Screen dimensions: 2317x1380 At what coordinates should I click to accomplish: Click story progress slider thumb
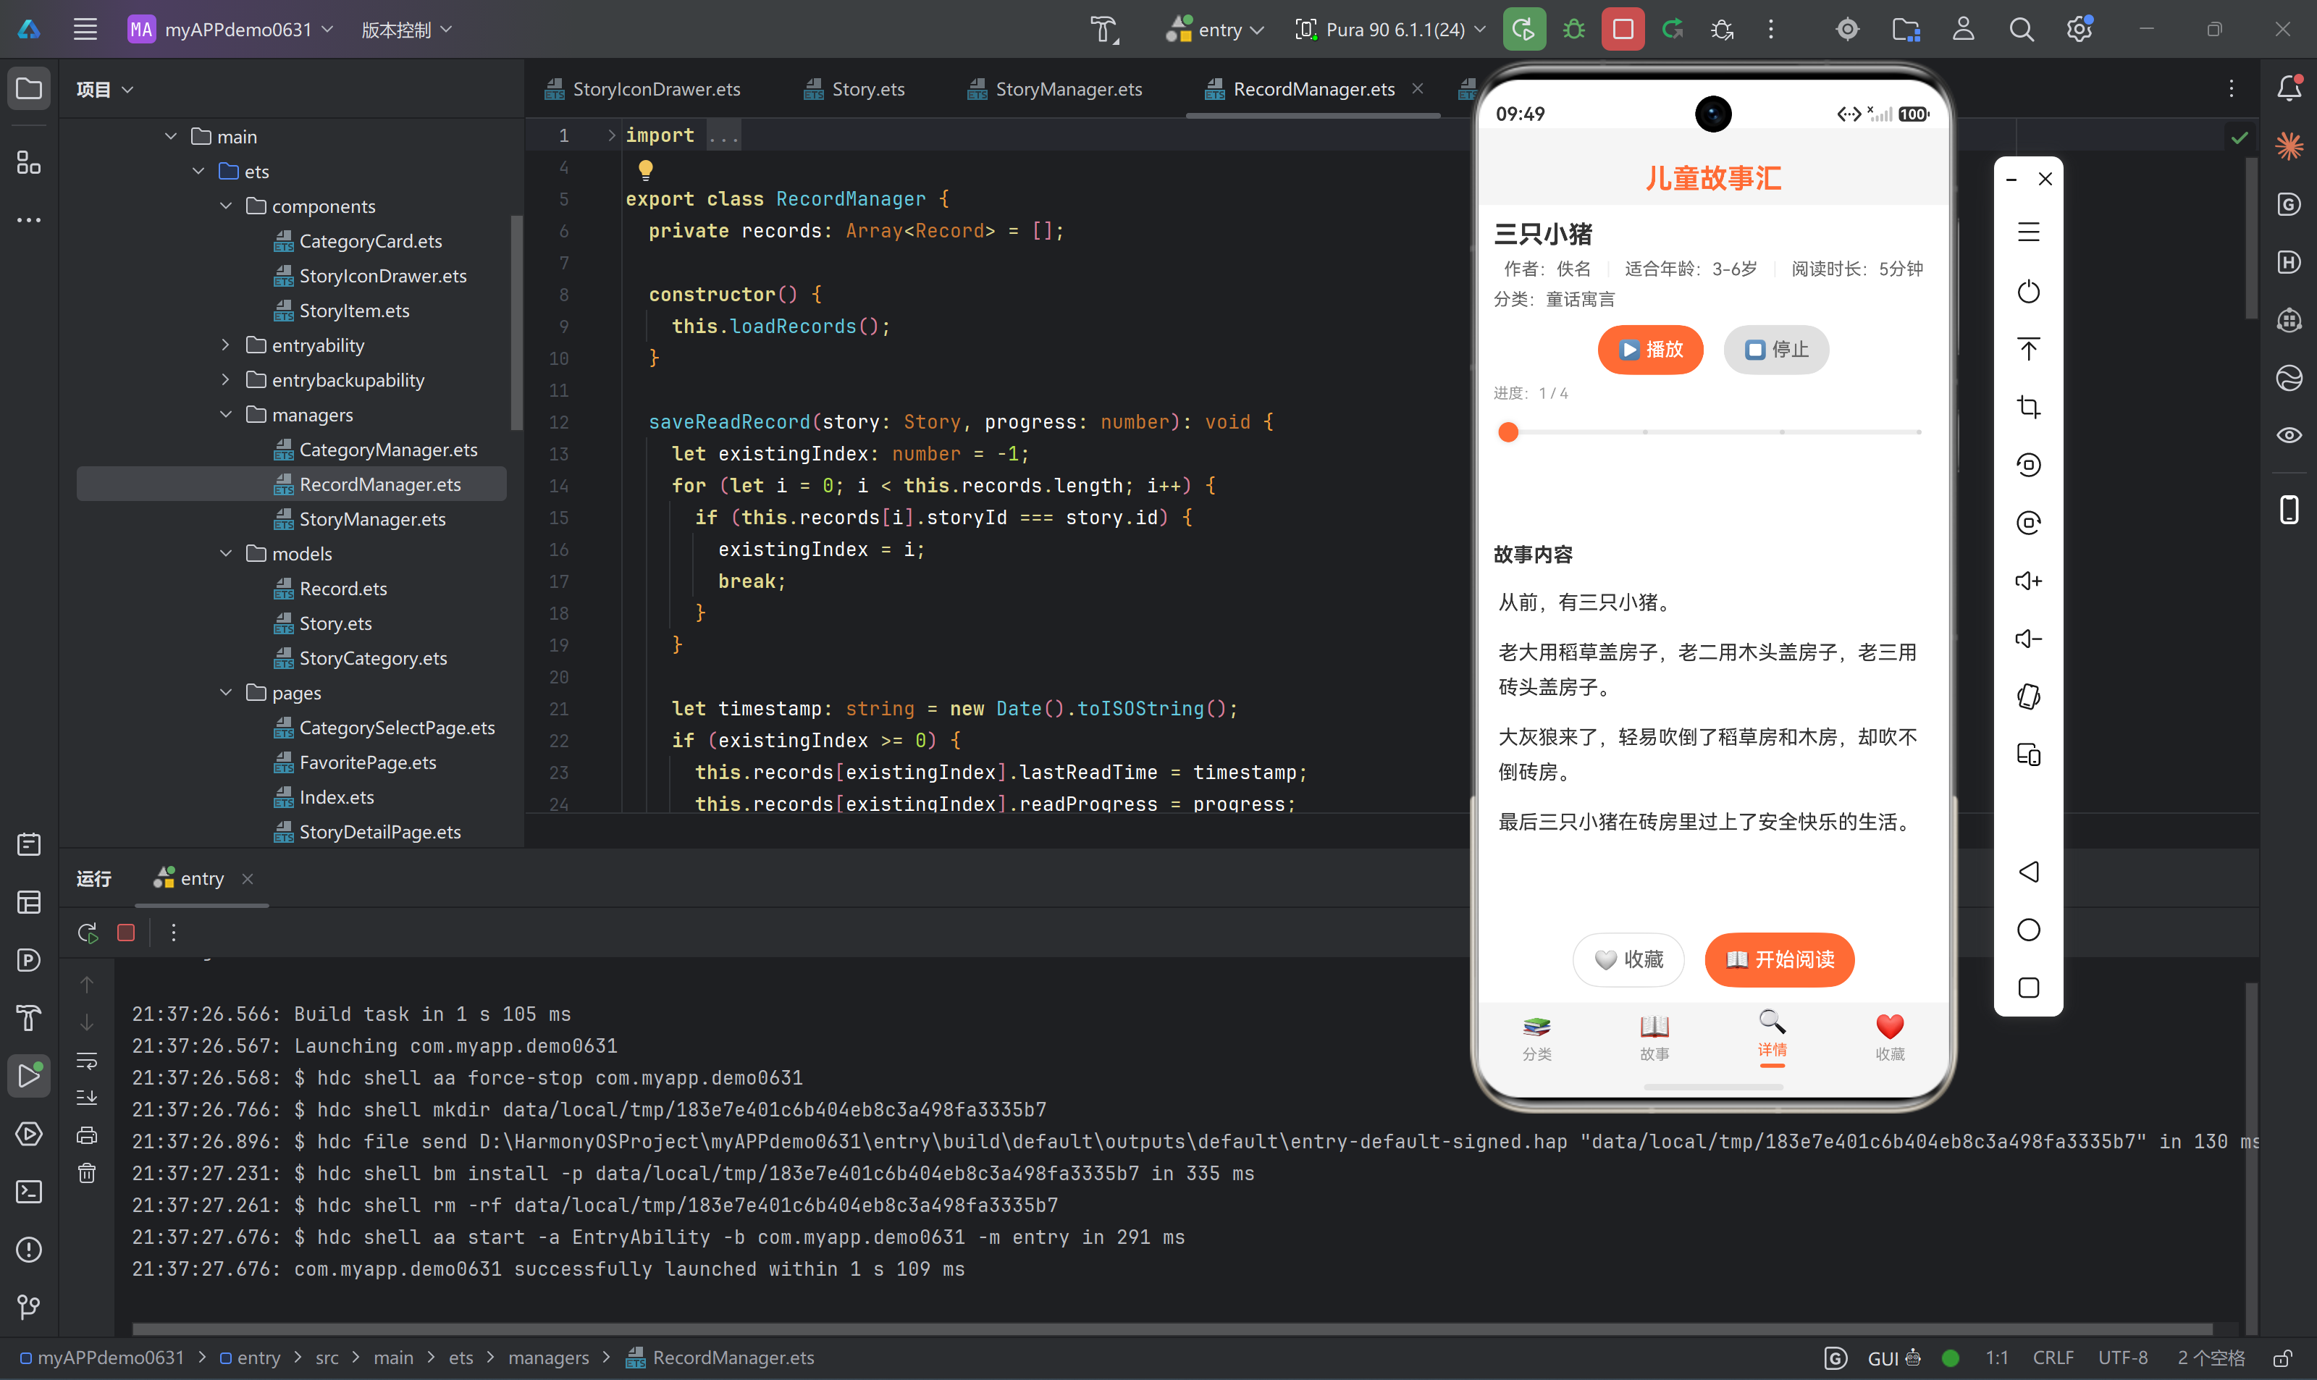coord(1508,432)
